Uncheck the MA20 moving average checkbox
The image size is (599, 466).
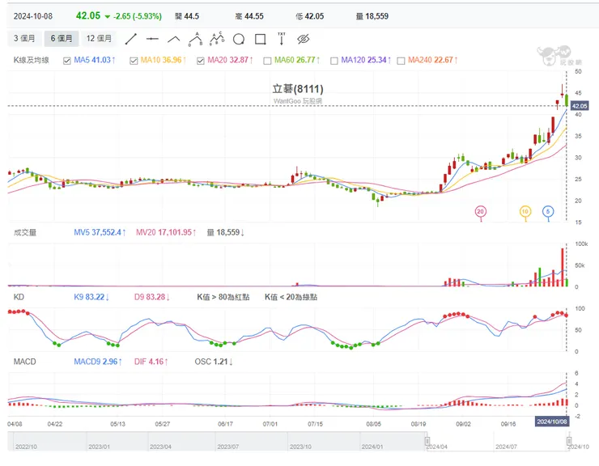[201, 61]
